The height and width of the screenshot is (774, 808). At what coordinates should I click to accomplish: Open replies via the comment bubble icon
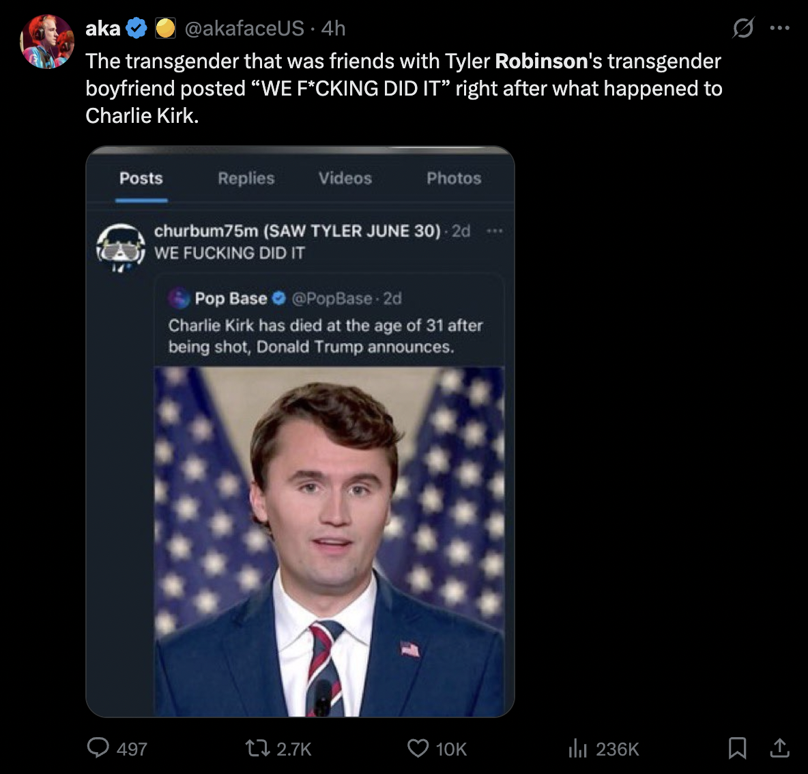(x=98, y=748)
